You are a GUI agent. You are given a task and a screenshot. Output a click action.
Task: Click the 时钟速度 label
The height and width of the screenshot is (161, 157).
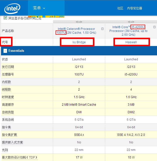tap(8, 97)
